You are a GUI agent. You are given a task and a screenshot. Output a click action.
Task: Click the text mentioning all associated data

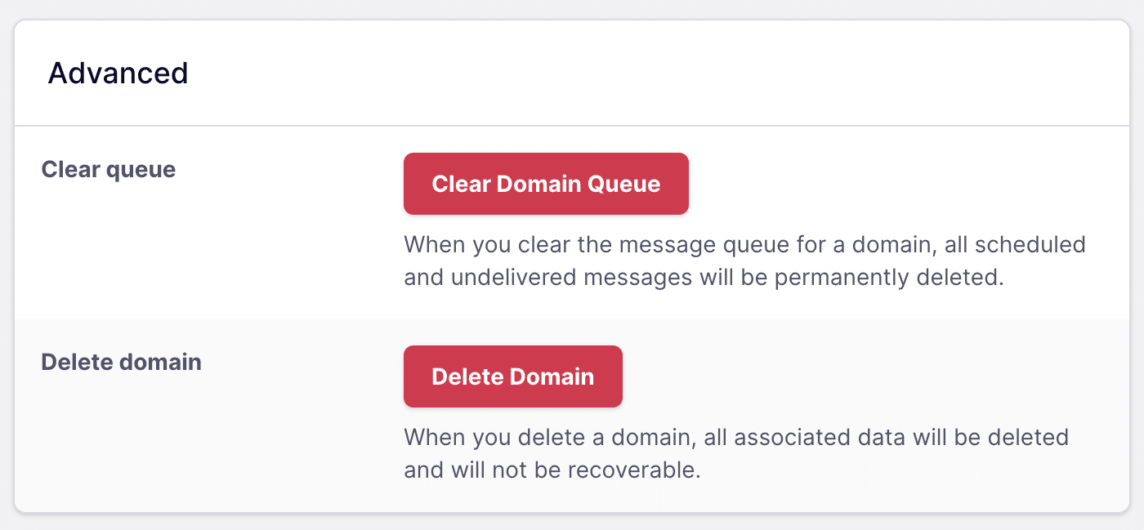(x=735, y=437)
